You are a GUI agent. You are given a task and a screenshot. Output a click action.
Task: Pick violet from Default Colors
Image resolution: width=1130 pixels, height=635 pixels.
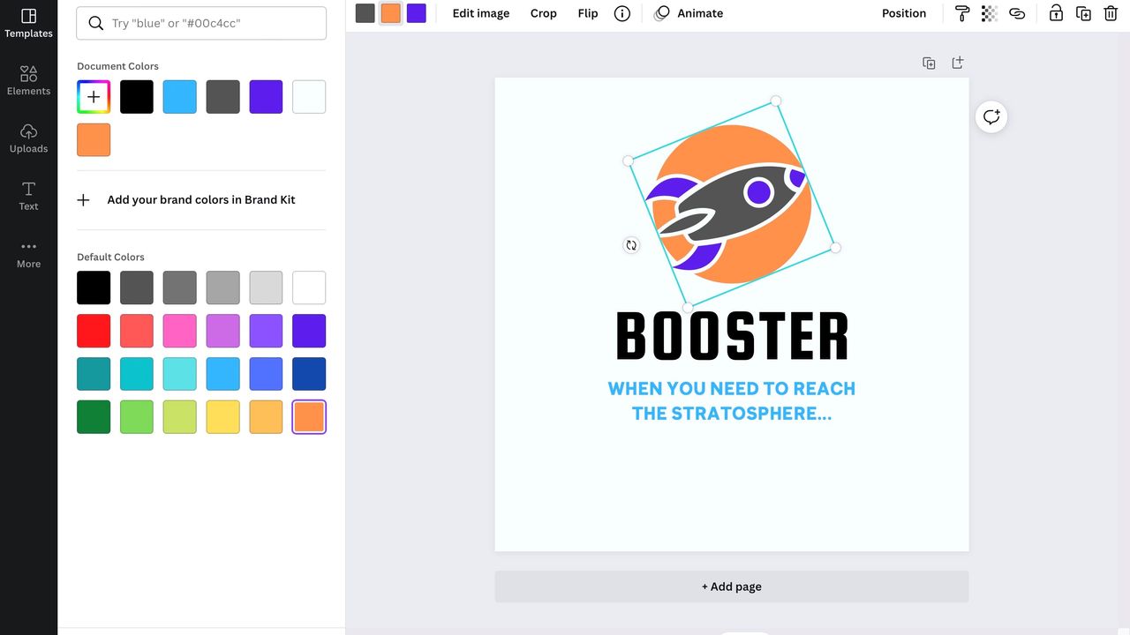pyautogui.click(x=266, y=331)
